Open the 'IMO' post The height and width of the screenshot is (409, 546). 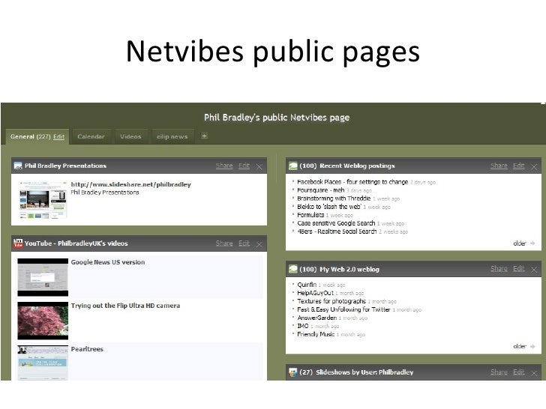coord(302,327)
